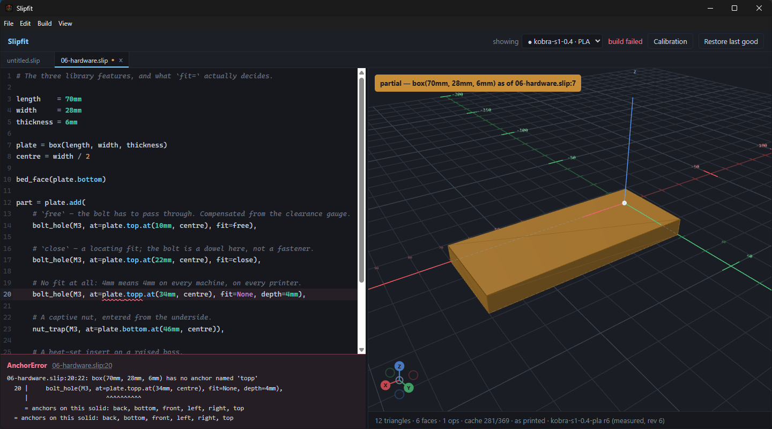Follow the 06-hardware.slip:20 error link
772x429 pixels.
tap(82, 365)
